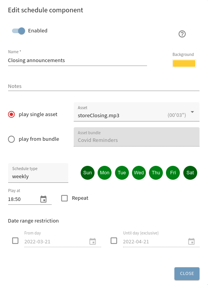Pick the yellow Background color swatch
208x285 pixels.
click(184, 63)
